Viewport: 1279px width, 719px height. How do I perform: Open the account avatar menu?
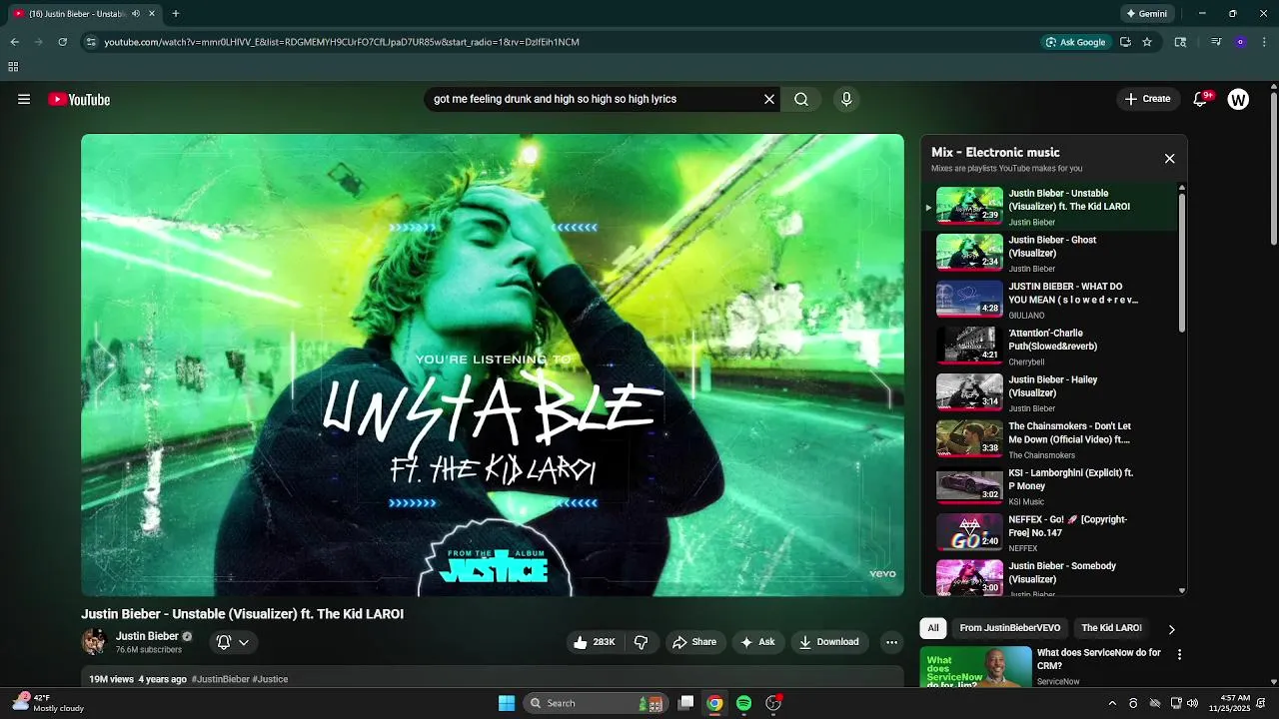pos(1238,99)
